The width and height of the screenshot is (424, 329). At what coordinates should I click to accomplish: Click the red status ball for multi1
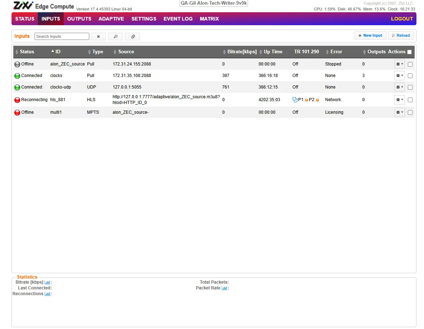point(17,112)
